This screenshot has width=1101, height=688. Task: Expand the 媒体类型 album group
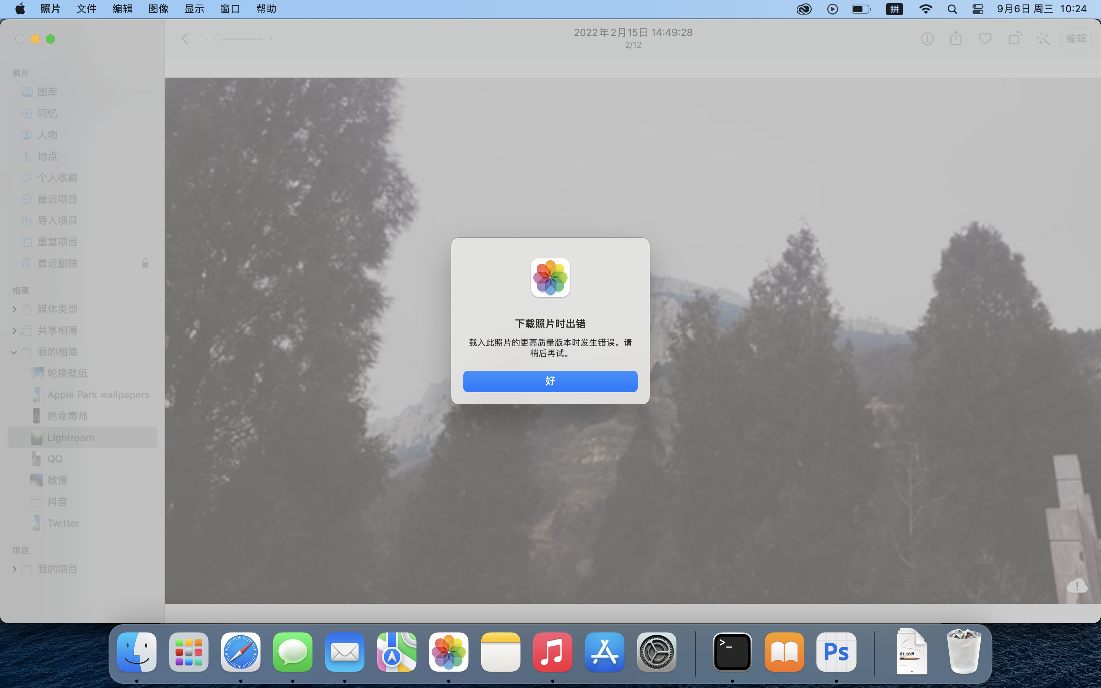pyautogui.click(x=14, y=310)
